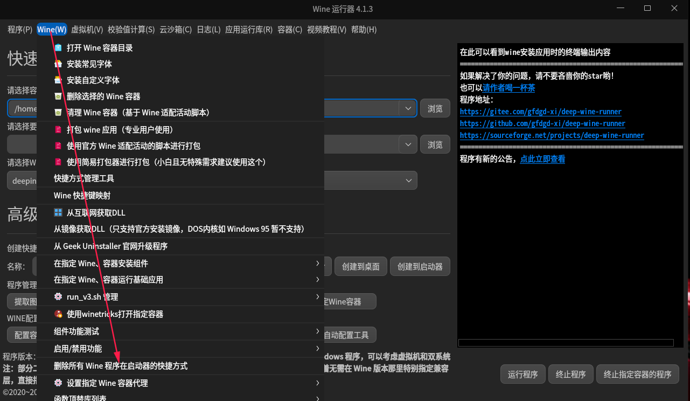Click the 创建到启动器 button
Image resolution: width=690 pixels, height=401 pixels.
click(420, 266)
